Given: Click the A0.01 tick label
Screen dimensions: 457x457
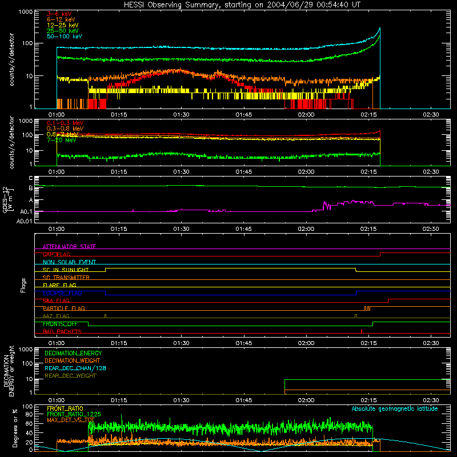Looking at the screenshot, I should coord(24,221).
